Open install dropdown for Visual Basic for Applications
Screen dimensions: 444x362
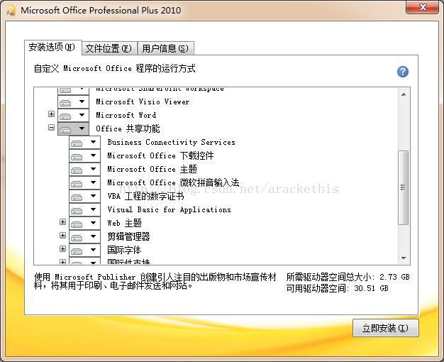tap(84, 210)
